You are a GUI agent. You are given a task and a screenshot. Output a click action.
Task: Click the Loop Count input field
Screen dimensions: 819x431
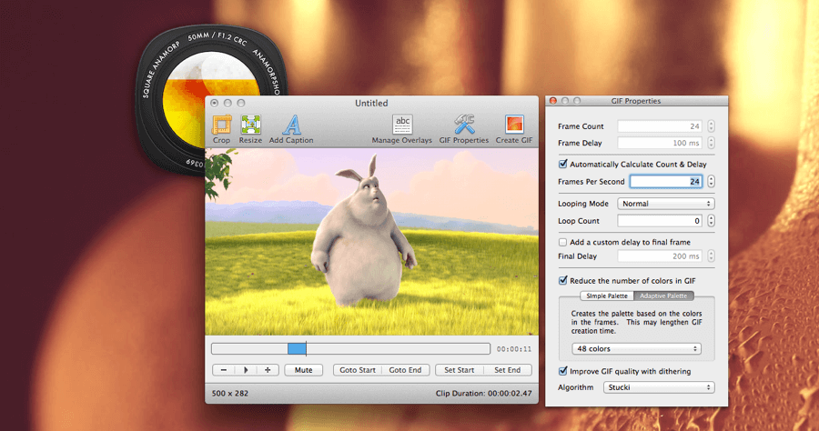pyautogui.click(x=660, y=221)
